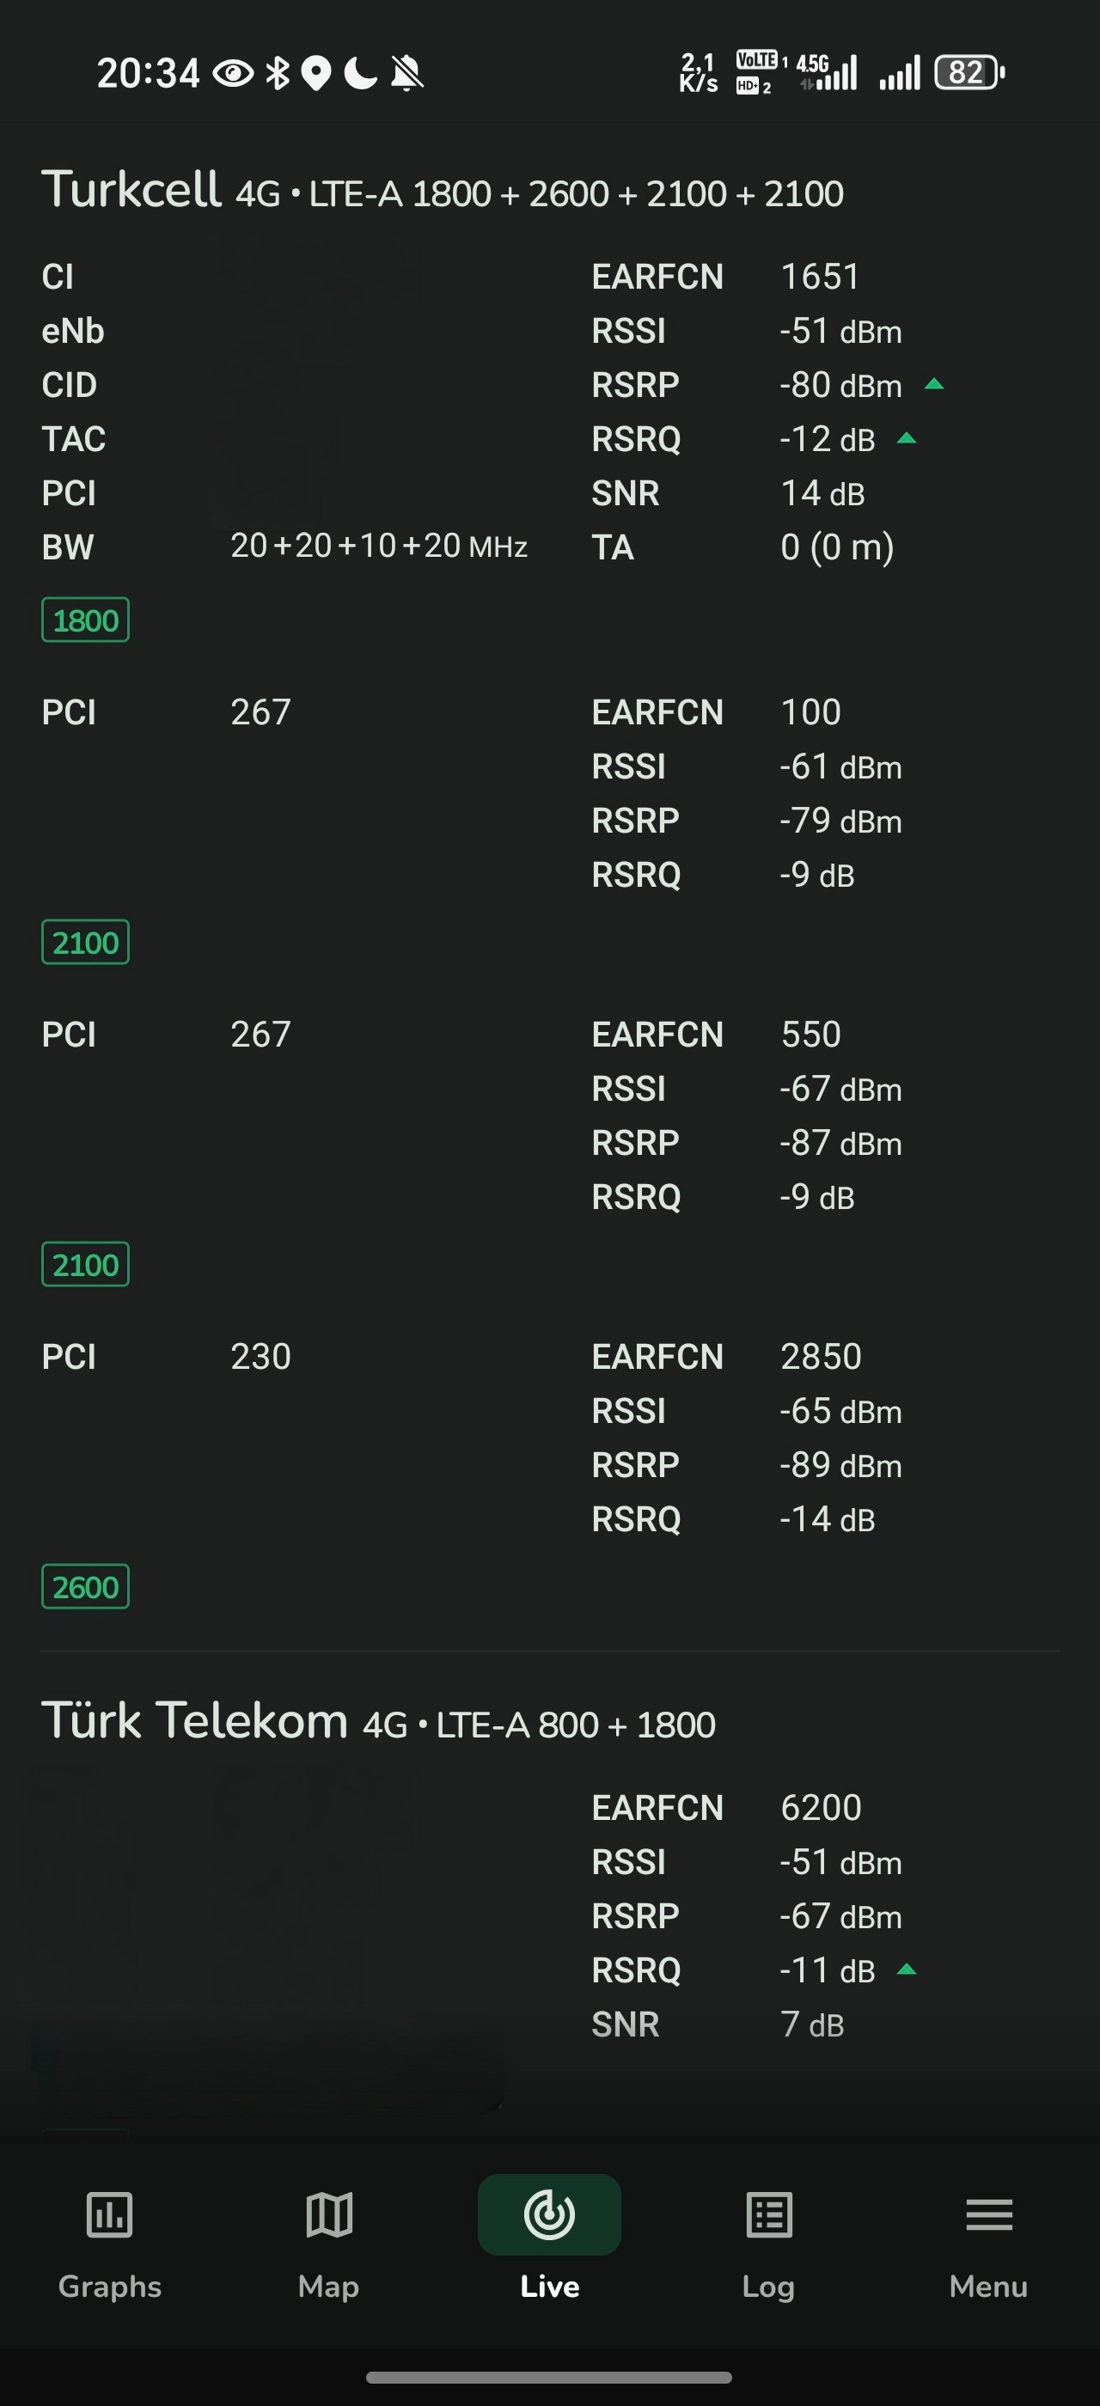Tap the battery indicator showing 82

(969, 72)
